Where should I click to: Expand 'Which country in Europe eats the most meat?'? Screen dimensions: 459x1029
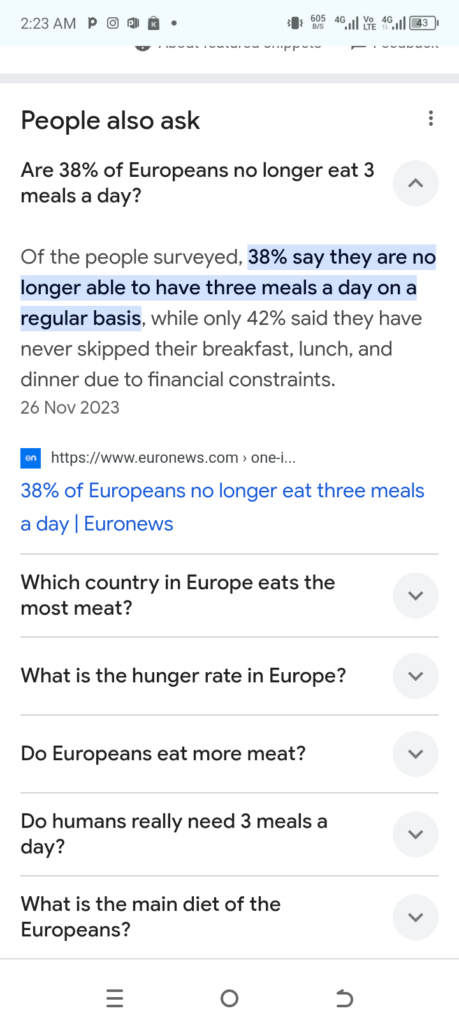click(x=415, y=596)
